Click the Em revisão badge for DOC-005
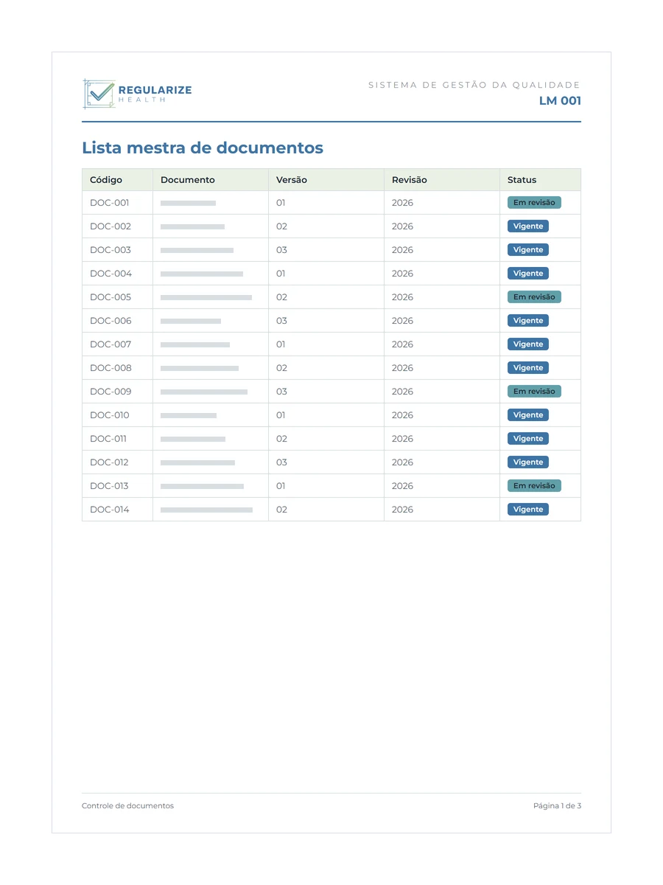This screenshot has height=885, width=663. (x=534, y=297)
